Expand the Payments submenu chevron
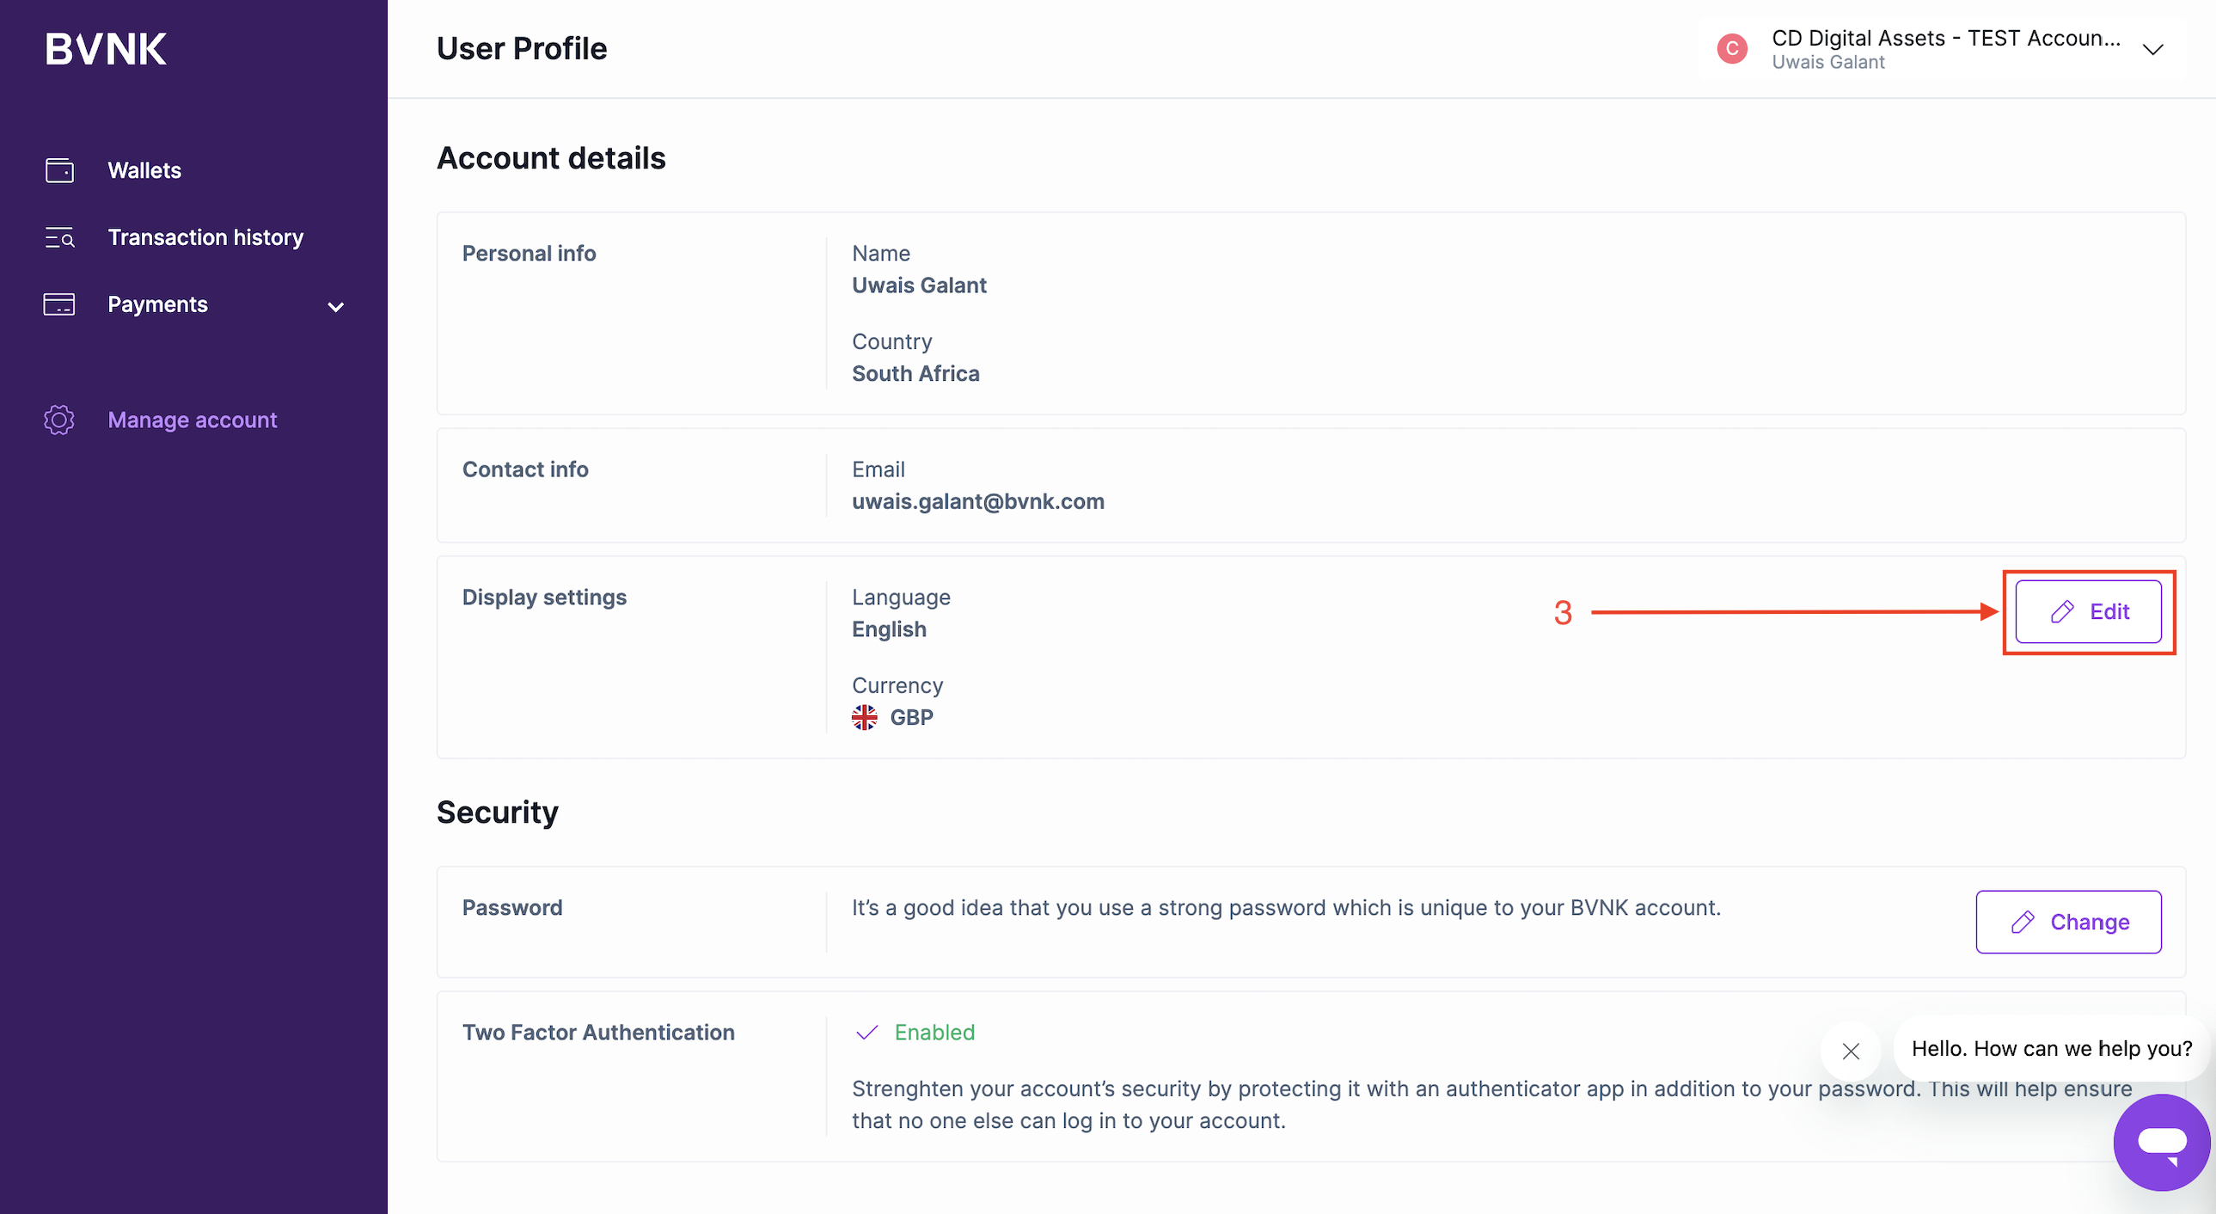The image size is (2216, 1214). (x=335, y=306)
